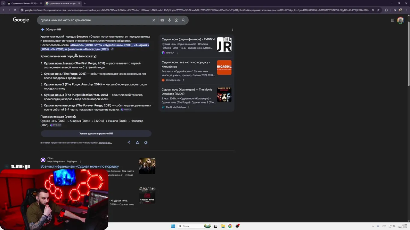
Task: Open Chrome from the taskbar
Action: [230, 226]
